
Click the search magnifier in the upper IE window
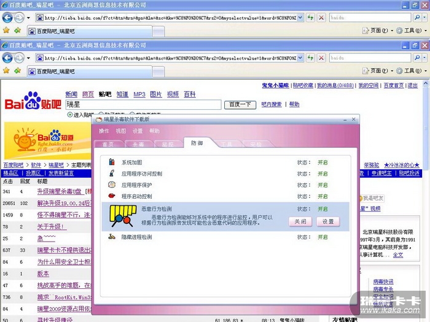tap(417, 18)
